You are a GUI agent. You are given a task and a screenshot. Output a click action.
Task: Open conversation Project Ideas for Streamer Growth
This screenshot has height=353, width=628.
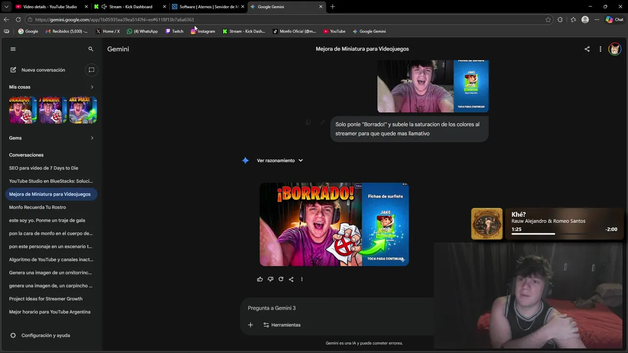51,299
